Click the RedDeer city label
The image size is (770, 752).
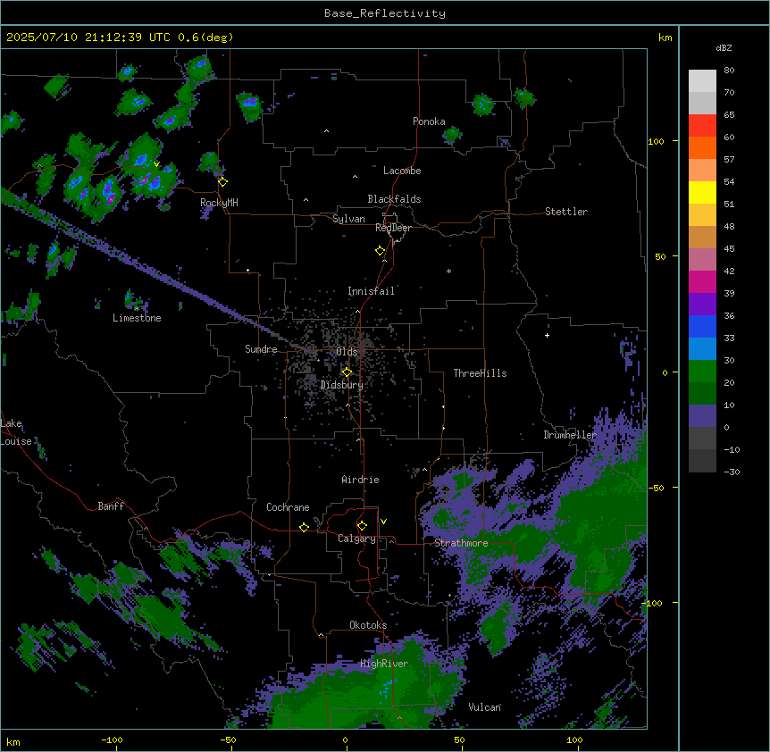click(393, 228)
